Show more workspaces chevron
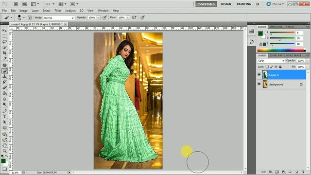Viewport: 311px width, 175px height. (x=258, y=4)
